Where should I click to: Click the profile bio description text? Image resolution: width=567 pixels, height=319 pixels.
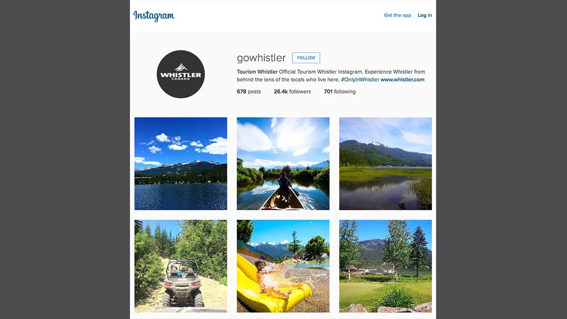pos(331,76)
